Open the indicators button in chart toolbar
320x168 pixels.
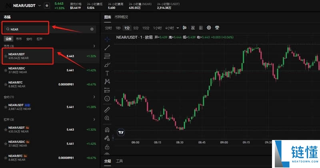(x=193, y=28)
